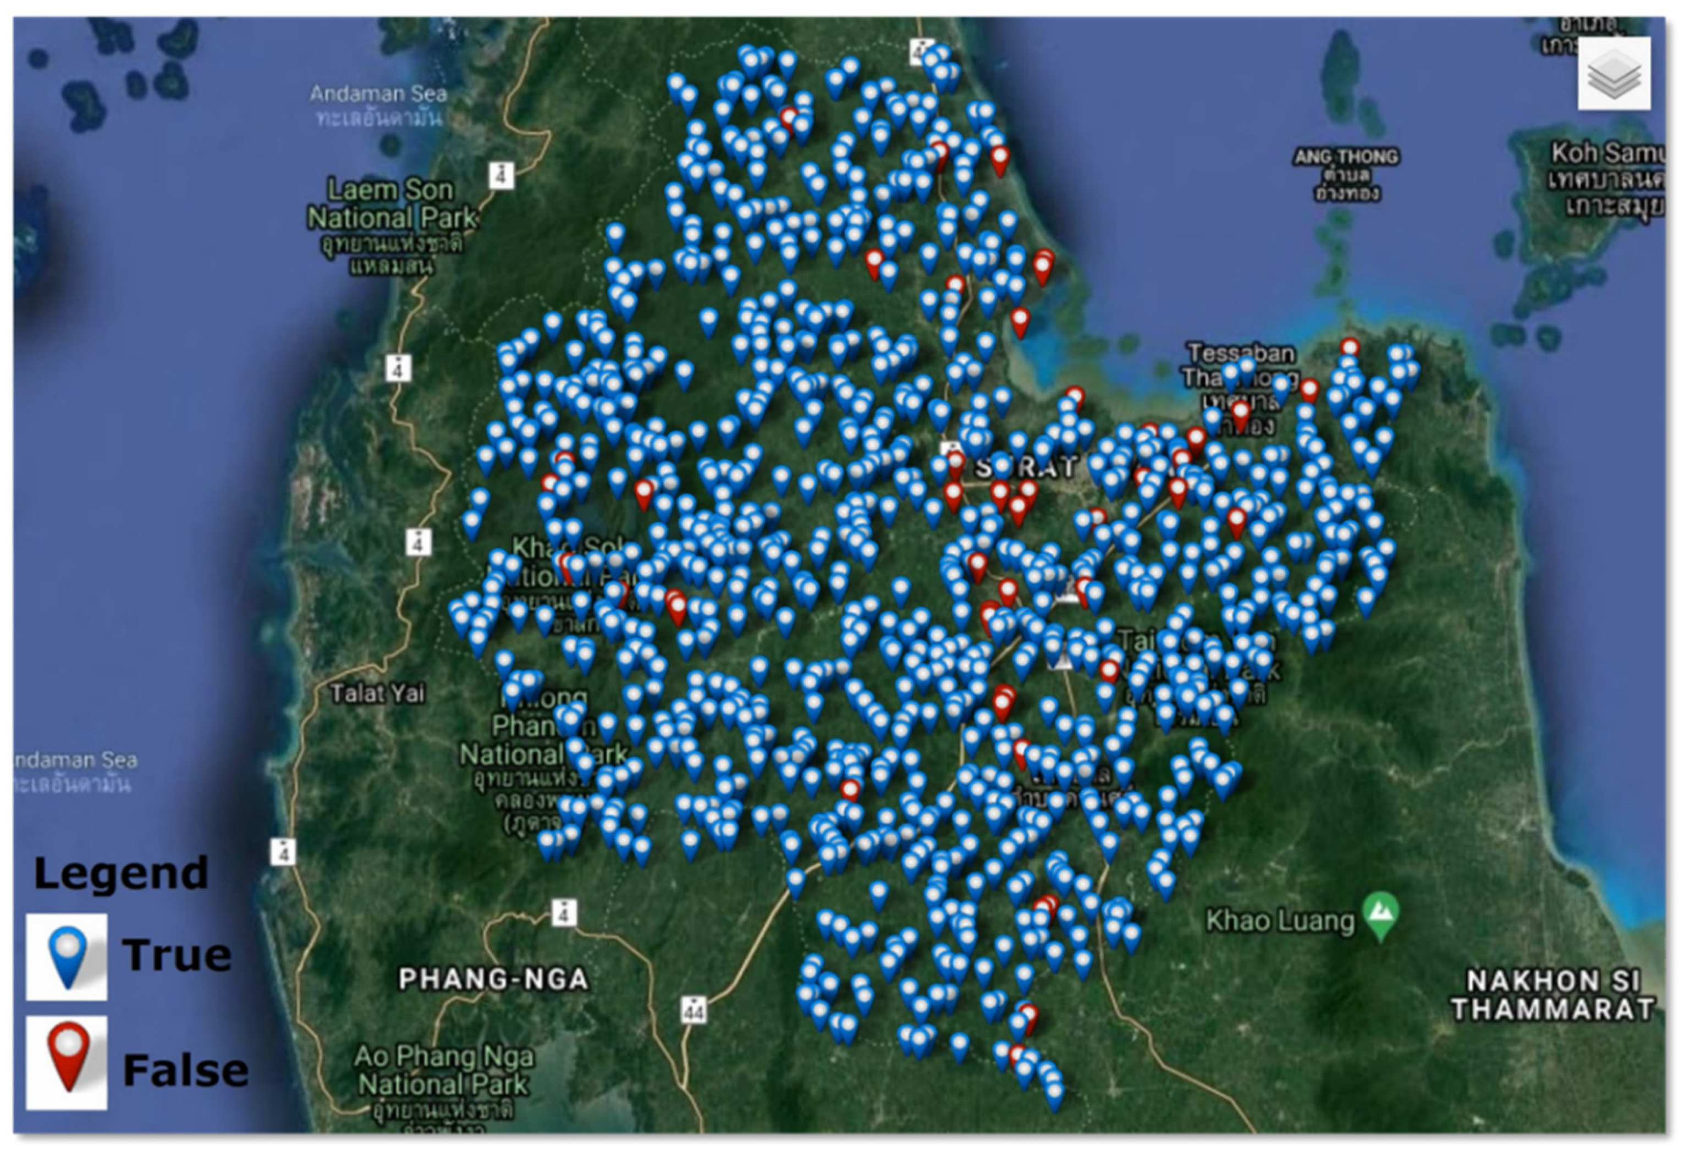Open the map layers switcher icon

click(x=1614, y=73)
